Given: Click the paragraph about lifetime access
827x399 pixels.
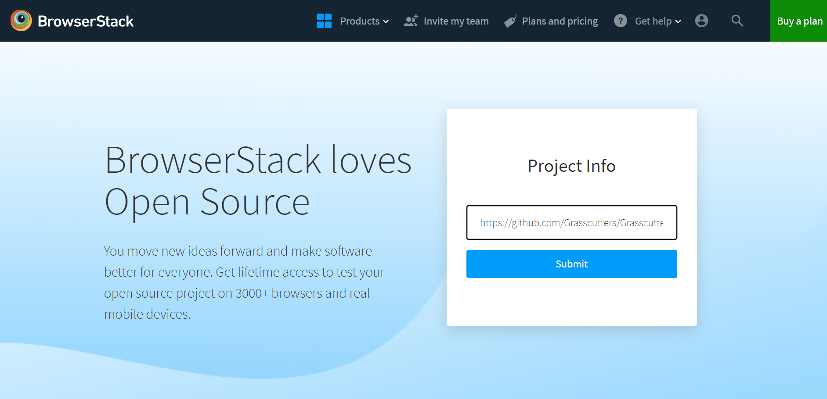Looking at the screenshot, I should tap(244, 282).
